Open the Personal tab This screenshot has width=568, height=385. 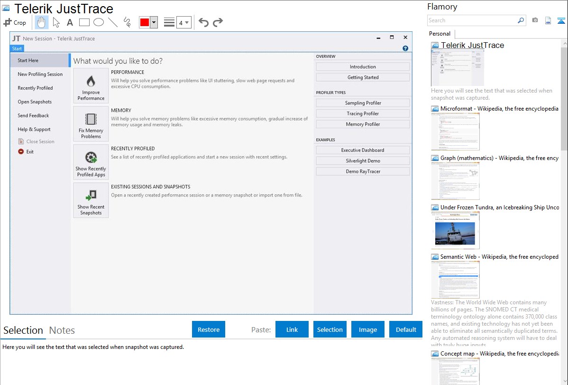[440, 34]
